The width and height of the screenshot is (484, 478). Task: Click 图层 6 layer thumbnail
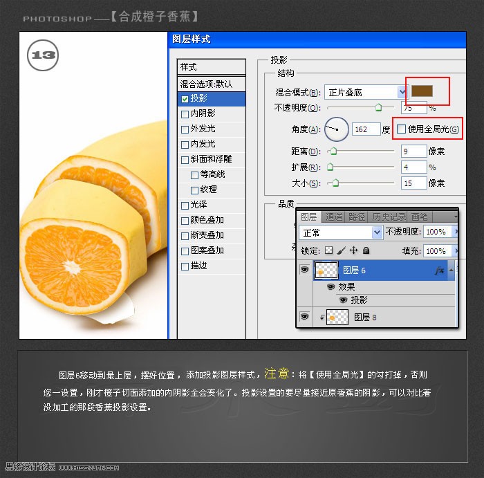click(x=326, y=270)
